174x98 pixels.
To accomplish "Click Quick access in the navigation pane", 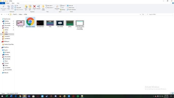I will click(x=7, y=19).
